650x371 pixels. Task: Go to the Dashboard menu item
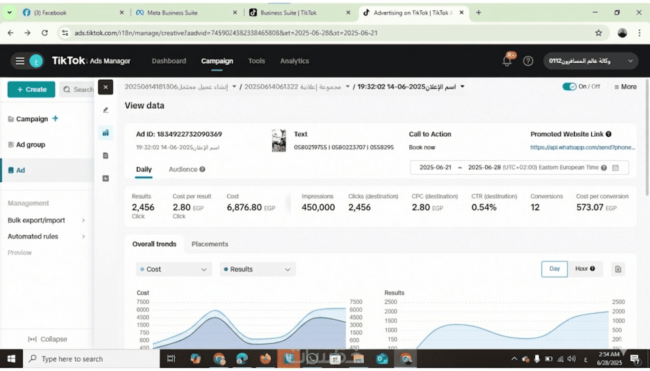169,61
